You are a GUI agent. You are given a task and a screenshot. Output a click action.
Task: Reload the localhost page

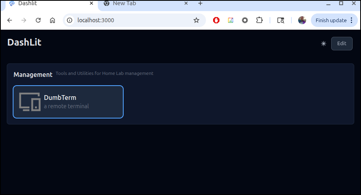coord(38,20)
